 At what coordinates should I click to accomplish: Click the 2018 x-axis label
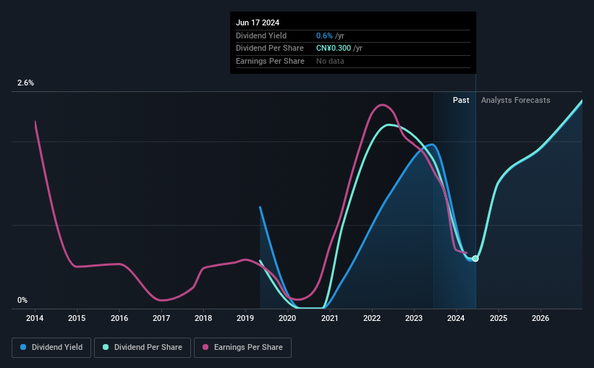tap(203, 318)
